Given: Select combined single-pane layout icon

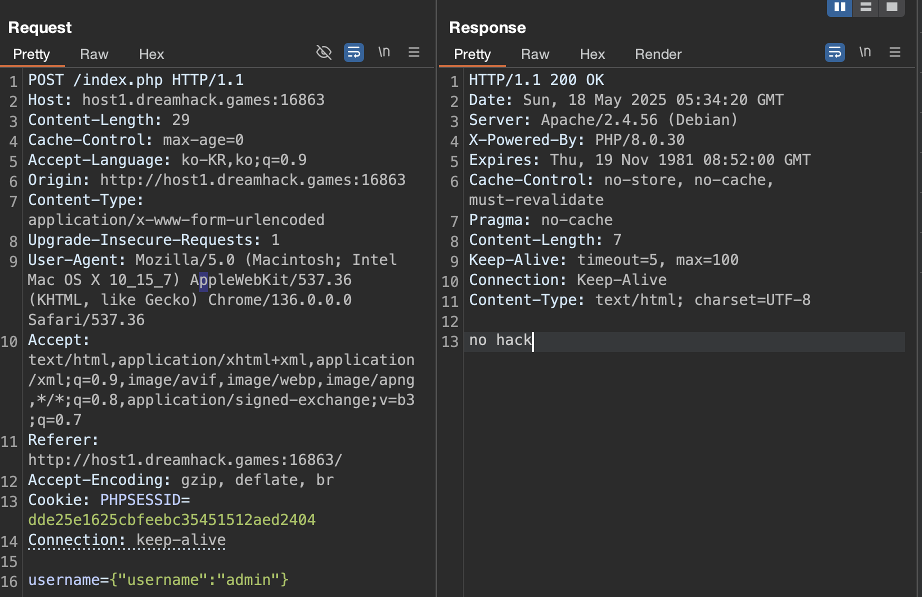Looking at the screenshot, I should [x=892, y=7].
